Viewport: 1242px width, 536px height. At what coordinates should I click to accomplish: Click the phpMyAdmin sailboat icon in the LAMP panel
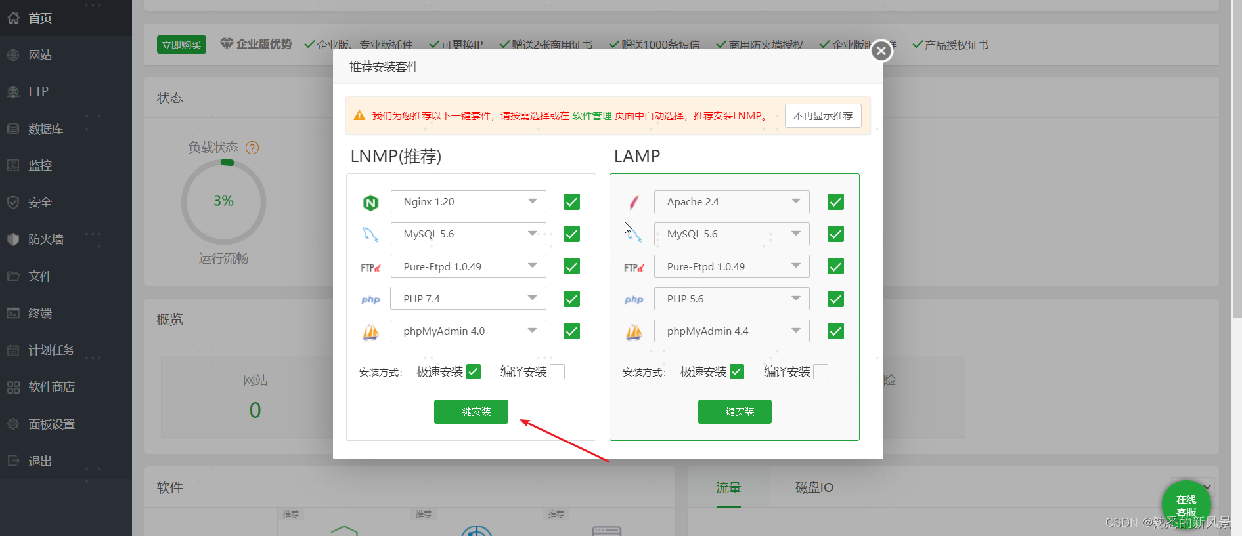coord(634,333)
